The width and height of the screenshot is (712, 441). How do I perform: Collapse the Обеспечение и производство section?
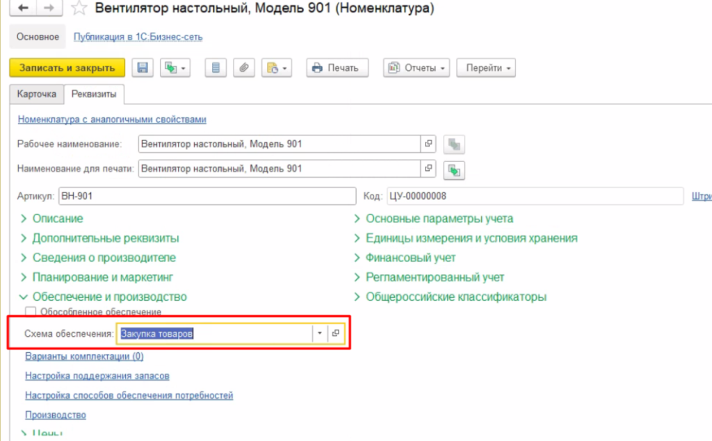click(108, 297)
